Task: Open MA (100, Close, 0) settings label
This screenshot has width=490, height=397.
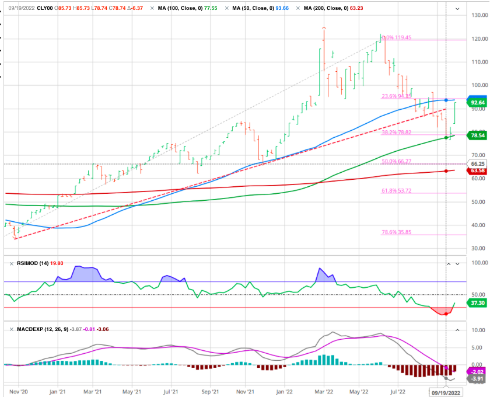Action: (180, 8)
